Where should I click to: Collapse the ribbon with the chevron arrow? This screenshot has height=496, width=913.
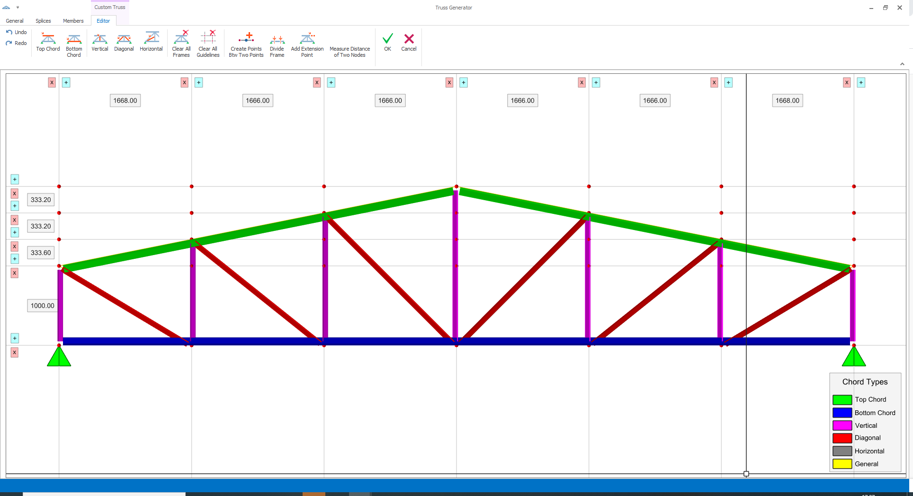pos(902,63)
